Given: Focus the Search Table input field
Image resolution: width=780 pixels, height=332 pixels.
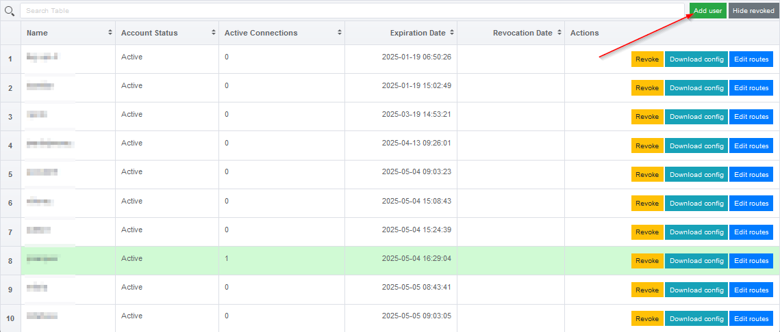Looking at the screenshot, I should [x=352, y=11].
